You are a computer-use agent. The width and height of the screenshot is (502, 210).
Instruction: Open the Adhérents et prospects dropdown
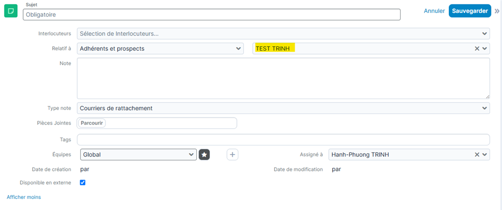[161, 48]
